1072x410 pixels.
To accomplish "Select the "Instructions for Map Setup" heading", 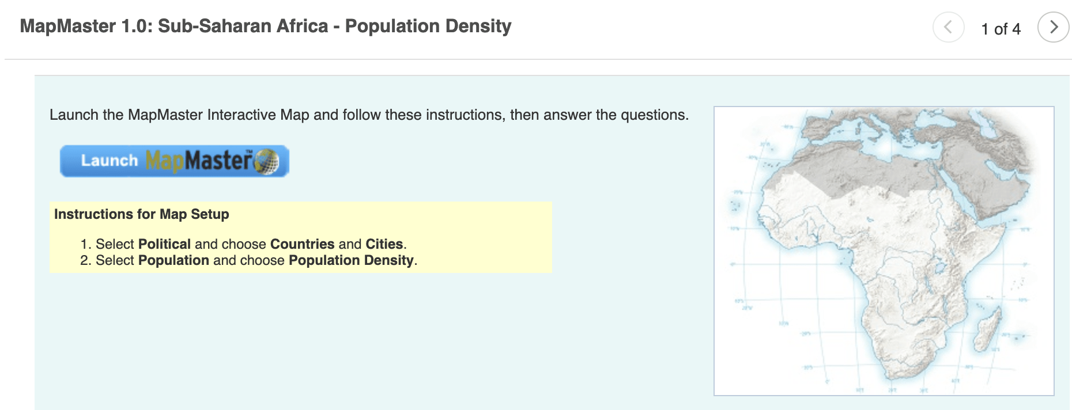I will [142, 214].
